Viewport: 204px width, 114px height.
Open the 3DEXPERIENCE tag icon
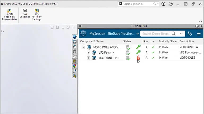click(x=190, y=34)
